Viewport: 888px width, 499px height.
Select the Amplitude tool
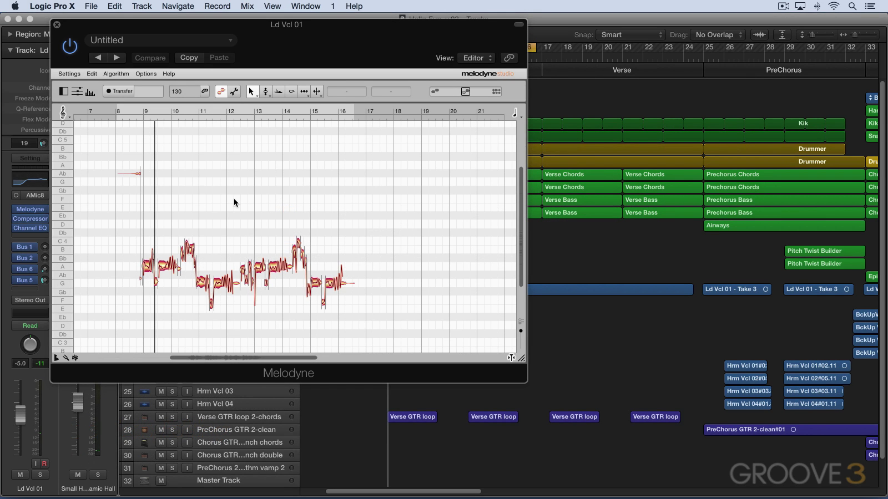click(291, 91)
